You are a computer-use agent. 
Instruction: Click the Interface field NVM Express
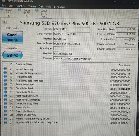71,39
